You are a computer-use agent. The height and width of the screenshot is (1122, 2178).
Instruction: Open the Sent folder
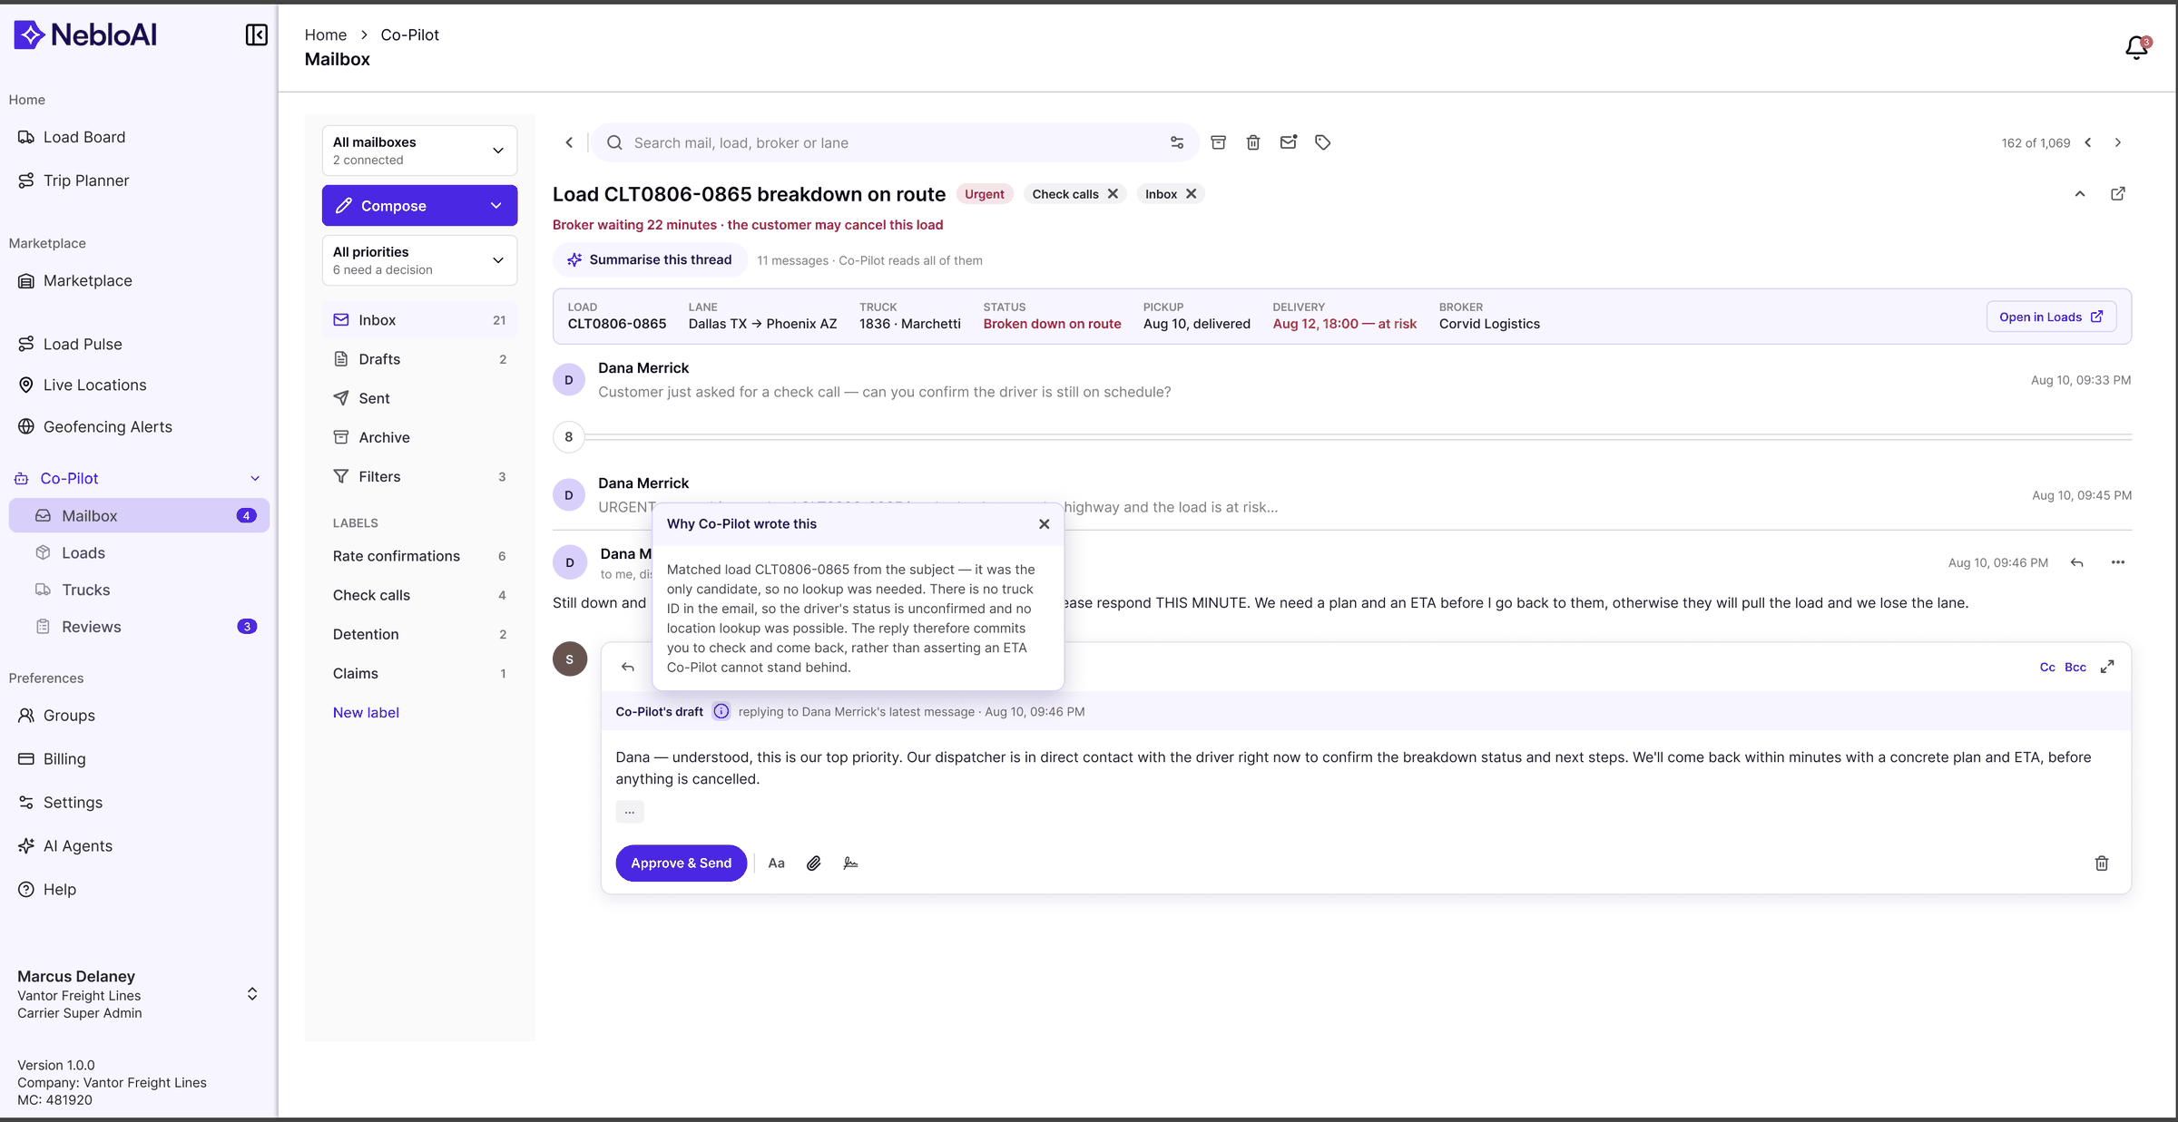419,398
